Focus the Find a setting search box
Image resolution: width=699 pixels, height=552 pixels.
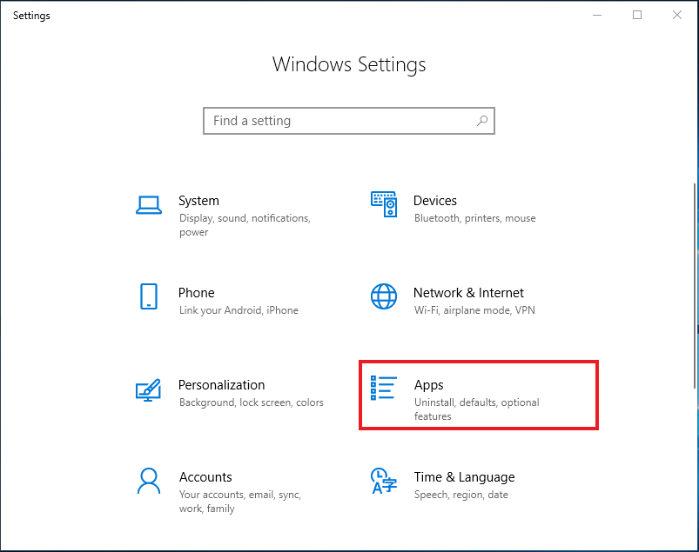349,121
